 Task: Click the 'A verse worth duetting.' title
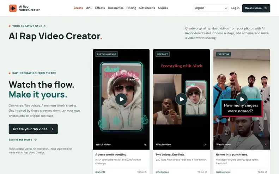111,155
